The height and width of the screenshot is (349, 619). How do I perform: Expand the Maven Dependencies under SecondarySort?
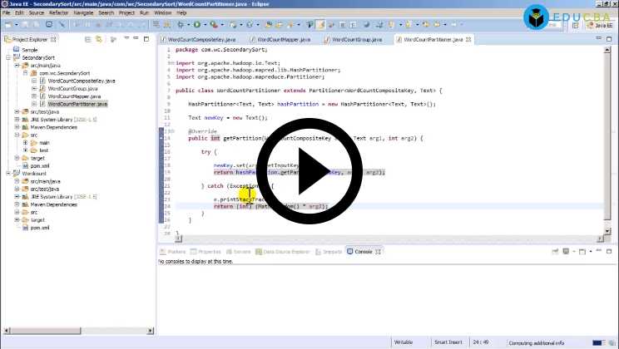[17, 126]
